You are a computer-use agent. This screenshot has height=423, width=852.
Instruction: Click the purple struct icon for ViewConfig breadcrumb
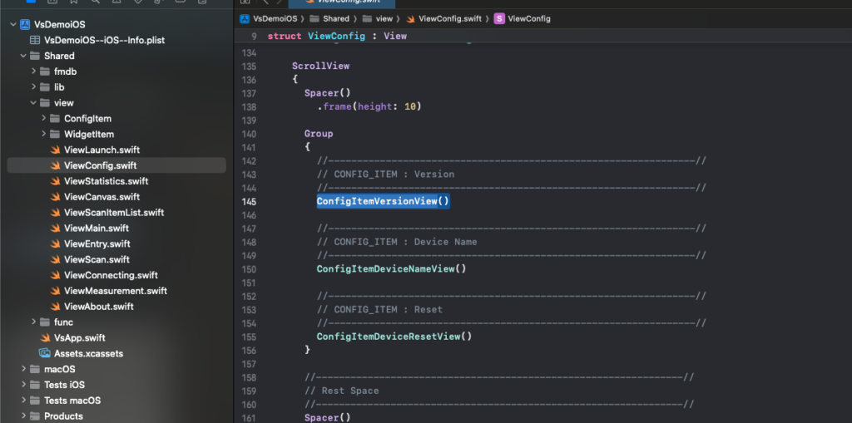click(499, 18)
